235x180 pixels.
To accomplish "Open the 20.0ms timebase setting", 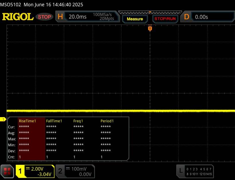I will pyautogui.click(x=78, y=17).
